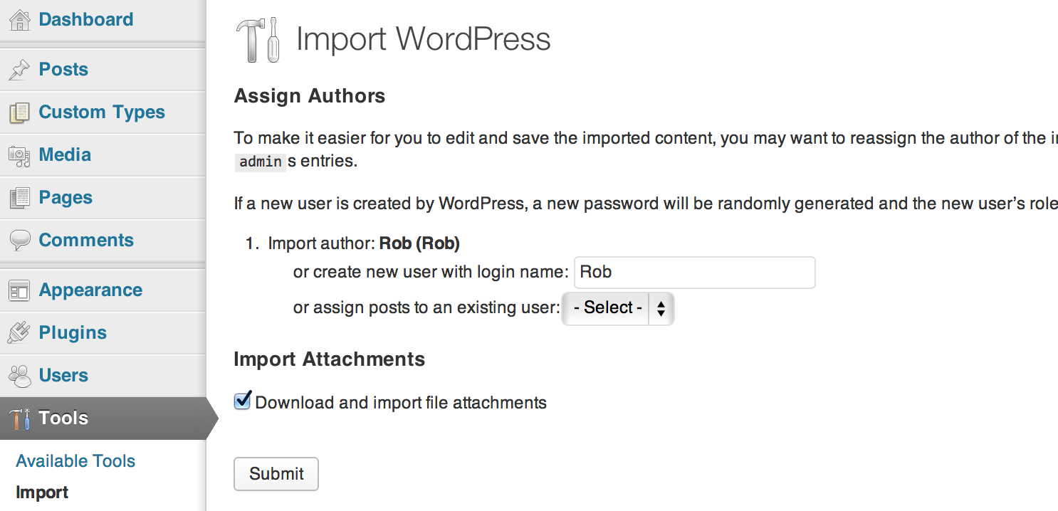Click the Posts pushpin icon
The height and width of the screenshot is (511, 1058).
pos(19,70)
